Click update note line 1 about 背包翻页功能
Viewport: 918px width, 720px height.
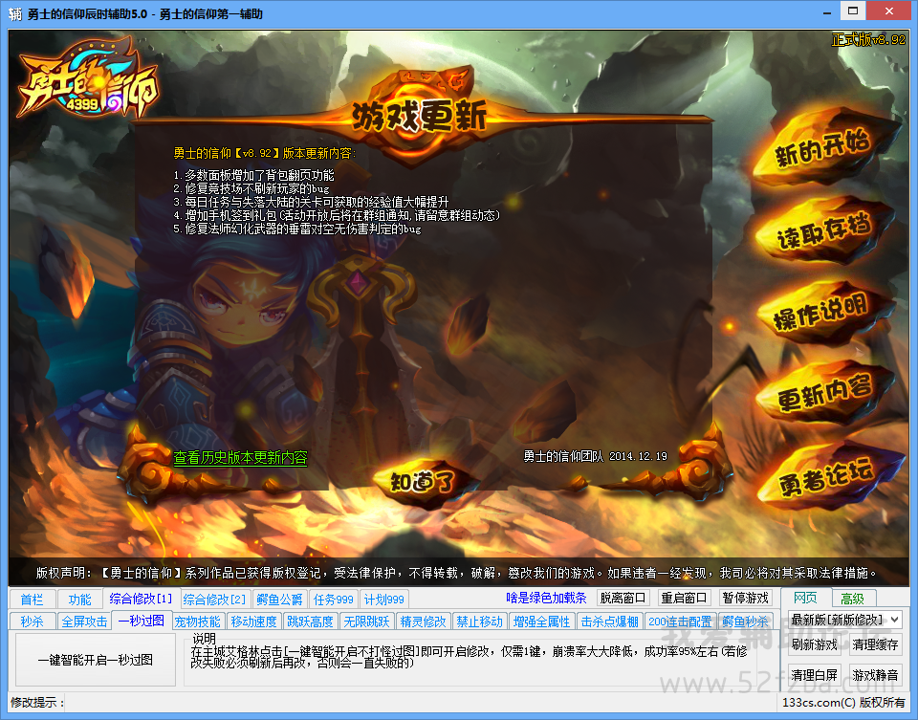tap(254, 175)
